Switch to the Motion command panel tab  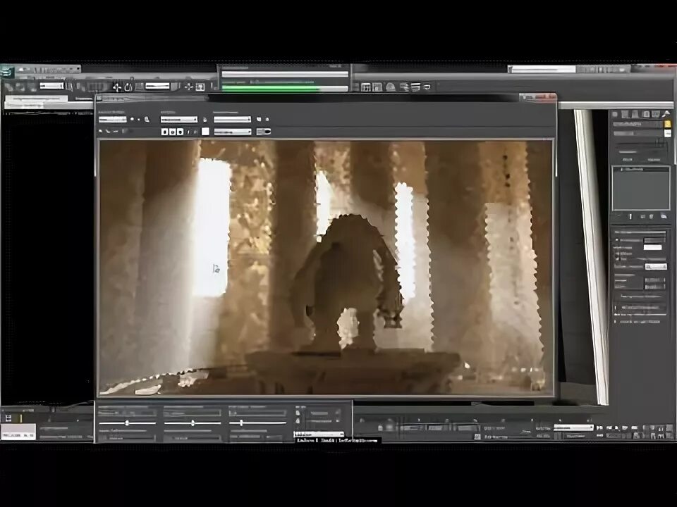click(646, 114)
